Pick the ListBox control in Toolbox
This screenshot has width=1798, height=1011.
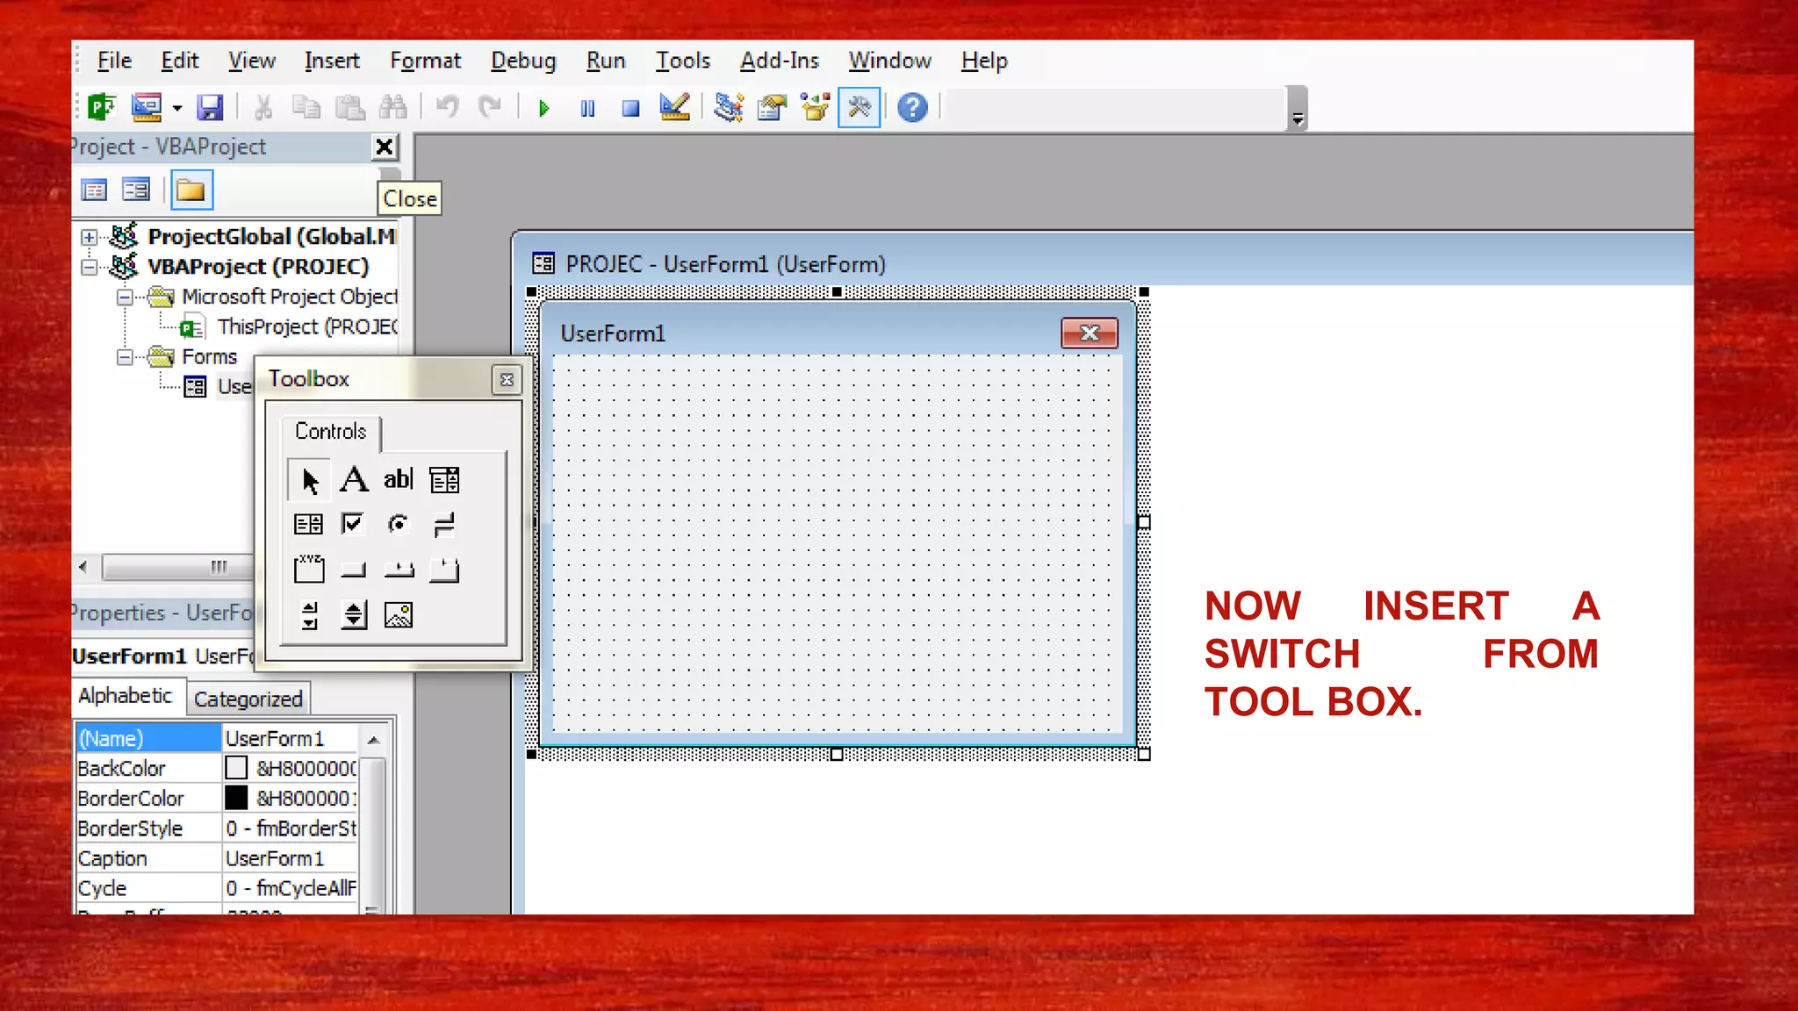click(x=308, y=525)
